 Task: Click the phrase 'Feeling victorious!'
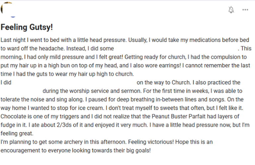coord(151,142)
